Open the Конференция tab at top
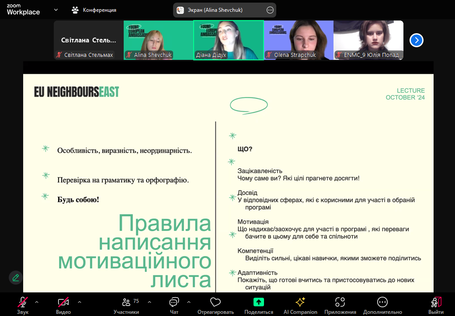The image size is (455, 316). [94, 10]
